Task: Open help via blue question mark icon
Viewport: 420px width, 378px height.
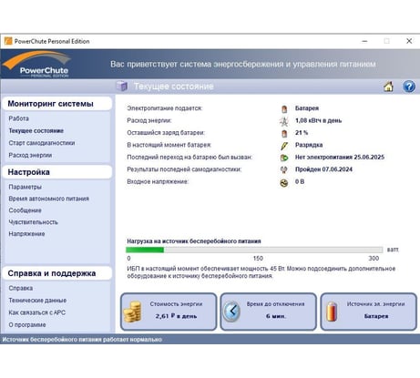Action: point(409,87)
